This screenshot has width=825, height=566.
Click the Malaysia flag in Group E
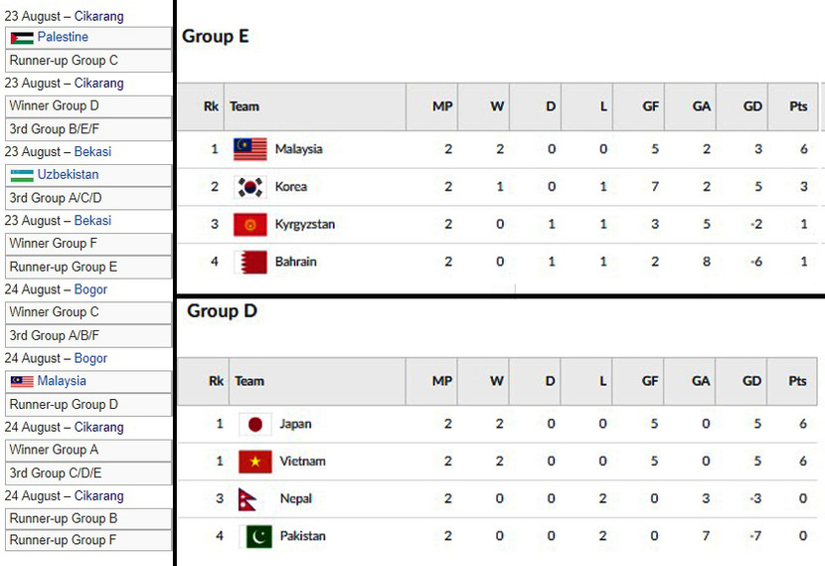250,149
